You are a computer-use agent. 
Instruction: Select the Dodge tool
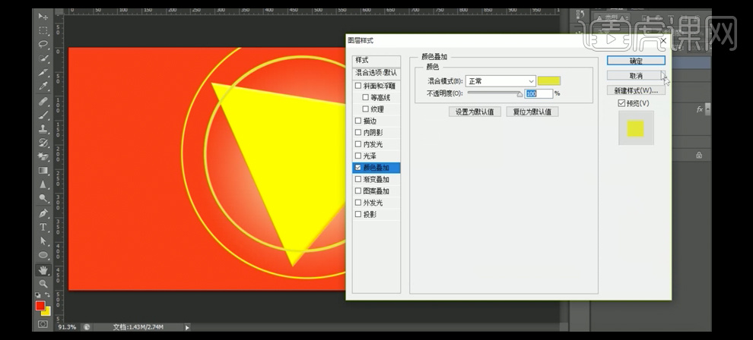point(43,198)
